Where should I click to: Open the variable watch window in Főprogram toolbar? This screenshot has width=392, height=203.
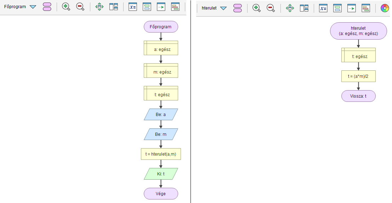point(132,7)
